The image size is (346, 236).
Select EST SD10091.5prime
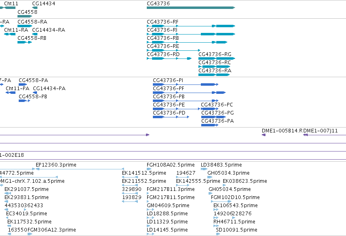pyautogui.click(x=218, y=234)
